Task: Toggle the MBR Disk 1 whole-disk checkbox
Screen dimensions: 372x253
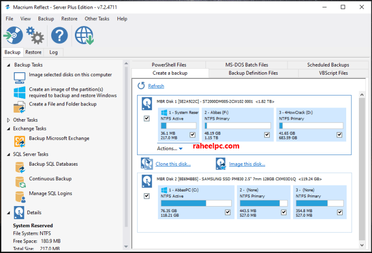Action: click(x=147, y=118)
